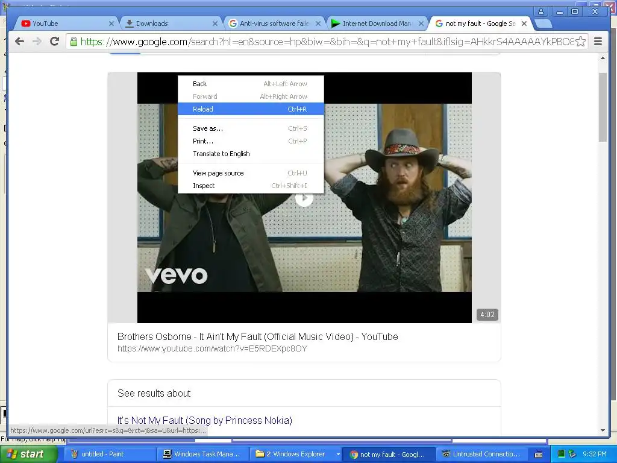This screenshot has width=617, height=463.
Task: Close the Anti-virus software tab
Action: pyautogui.click(x=318, y=24)
